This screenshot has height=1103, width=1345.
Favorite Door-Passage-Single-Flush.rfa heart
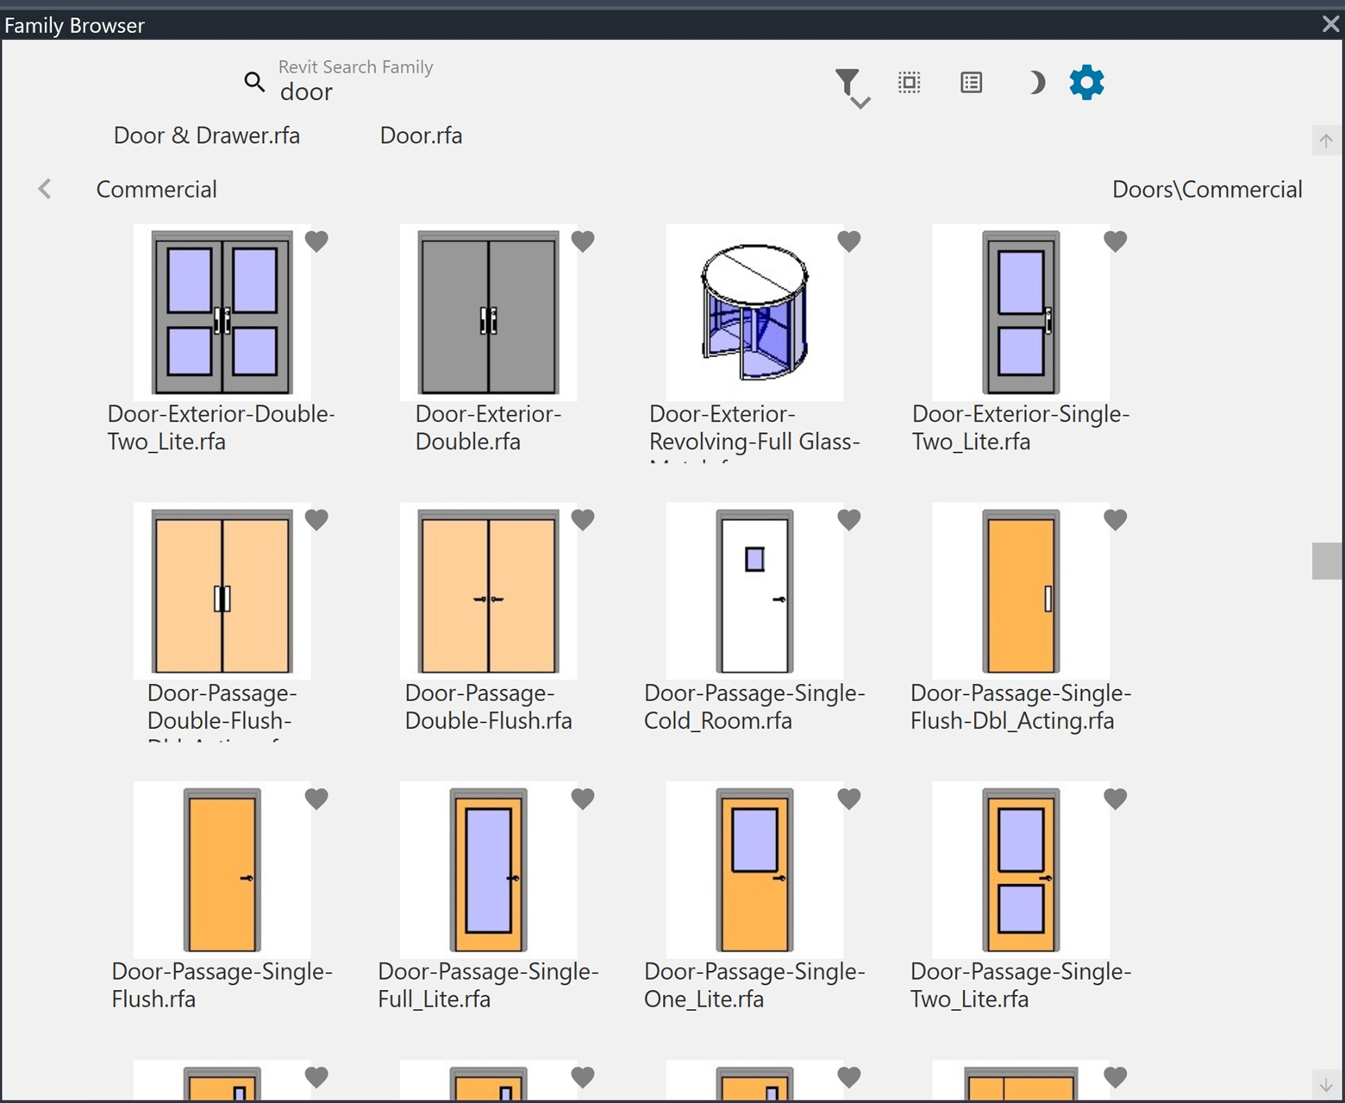(x=316, y=799)
